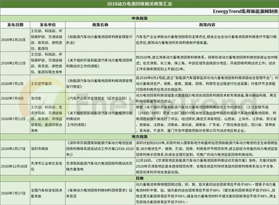Click the 2018年2月22日 date cell
The width and height of the screenshot is (279, 205).
click(13, 63)
